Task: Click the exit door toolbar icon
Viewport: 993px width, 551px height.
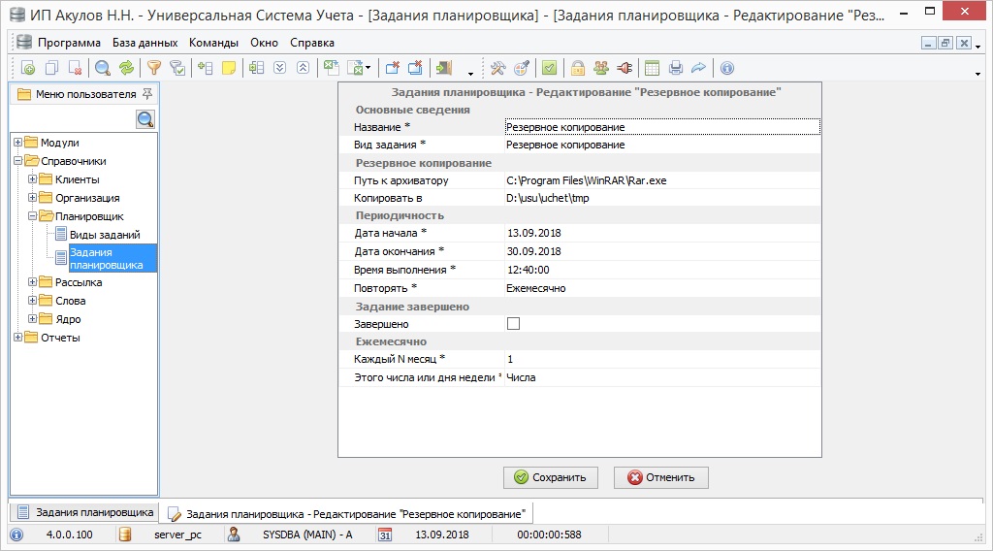Action: coord(444,68)
